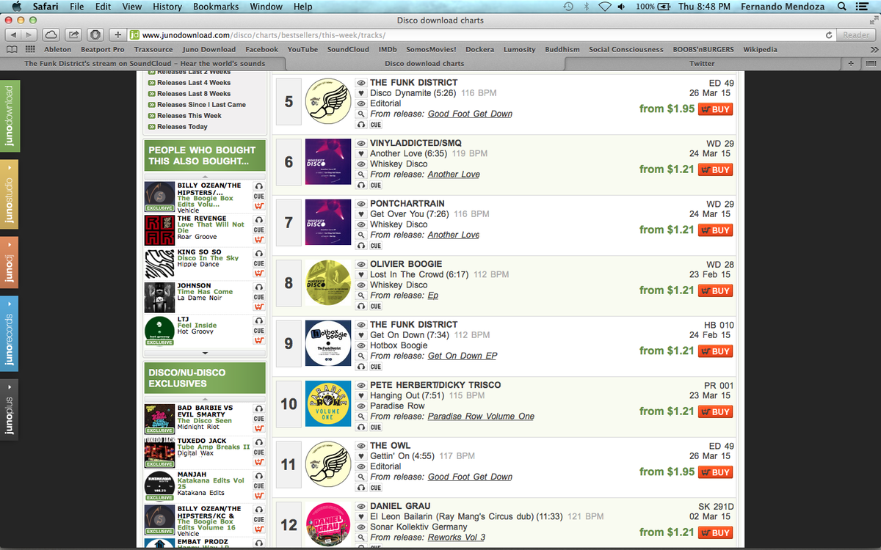The height and width of the screenshot is (550, 881).
Task: Open Safari Bookmarks menu
Action: (x=216, y=7)
